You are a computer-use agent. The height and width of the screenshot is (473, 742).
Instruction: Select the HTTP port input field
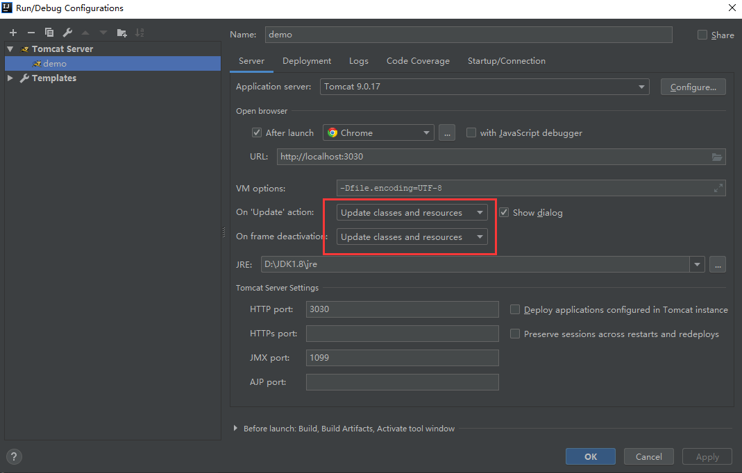tap(402, 309)
